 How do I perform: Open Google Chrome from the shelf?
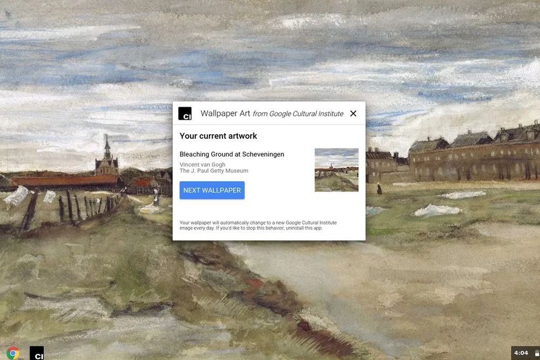click(13, 353)
